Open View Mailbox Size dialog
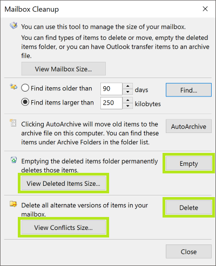The image size is (216, 266). point(63,69)
